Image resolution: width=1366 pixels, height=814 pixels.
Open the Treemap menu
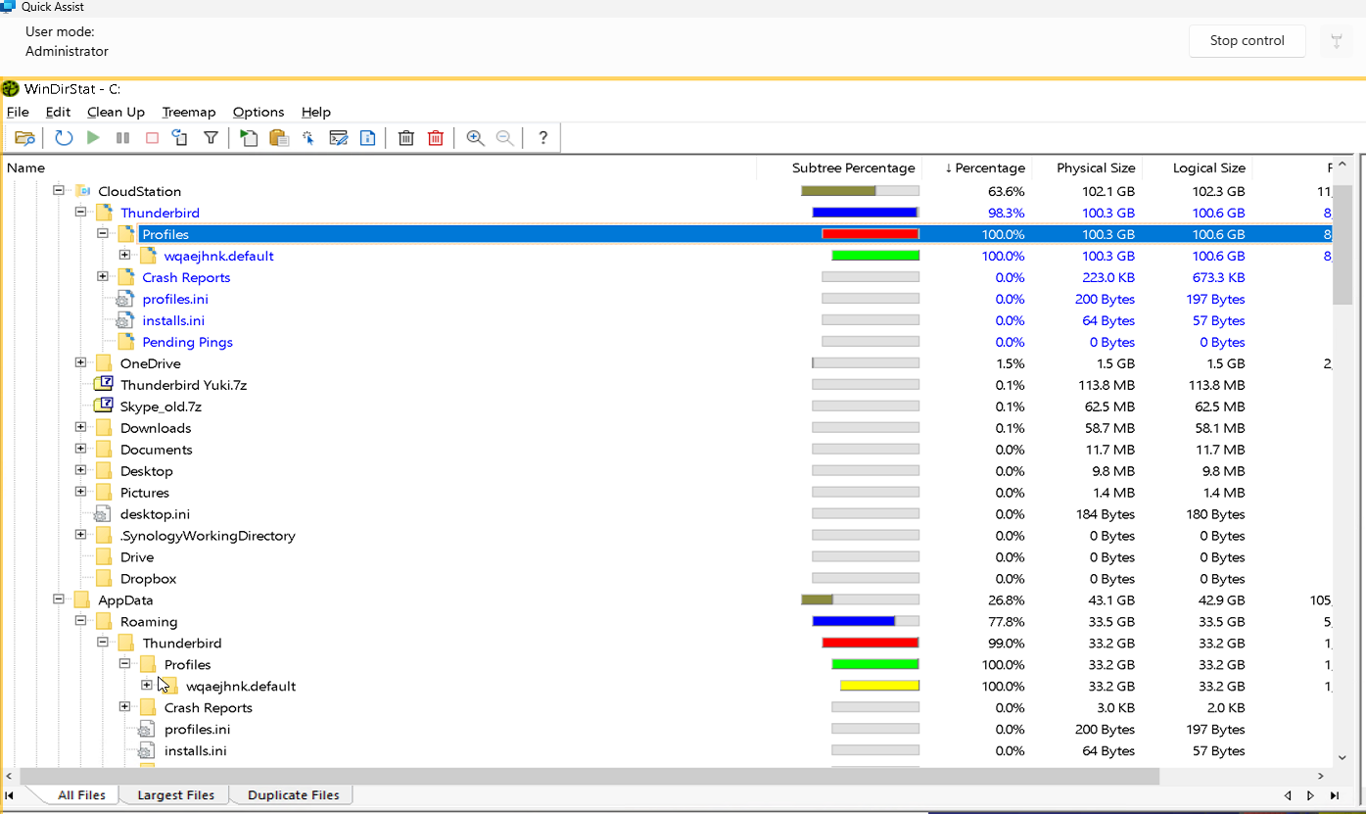coord(188,112)
